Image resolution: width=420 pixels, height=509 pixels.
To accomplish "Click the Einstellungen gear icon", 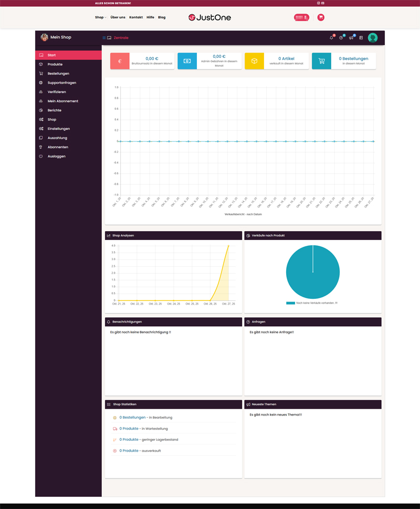I will click(x=41, y=128).
